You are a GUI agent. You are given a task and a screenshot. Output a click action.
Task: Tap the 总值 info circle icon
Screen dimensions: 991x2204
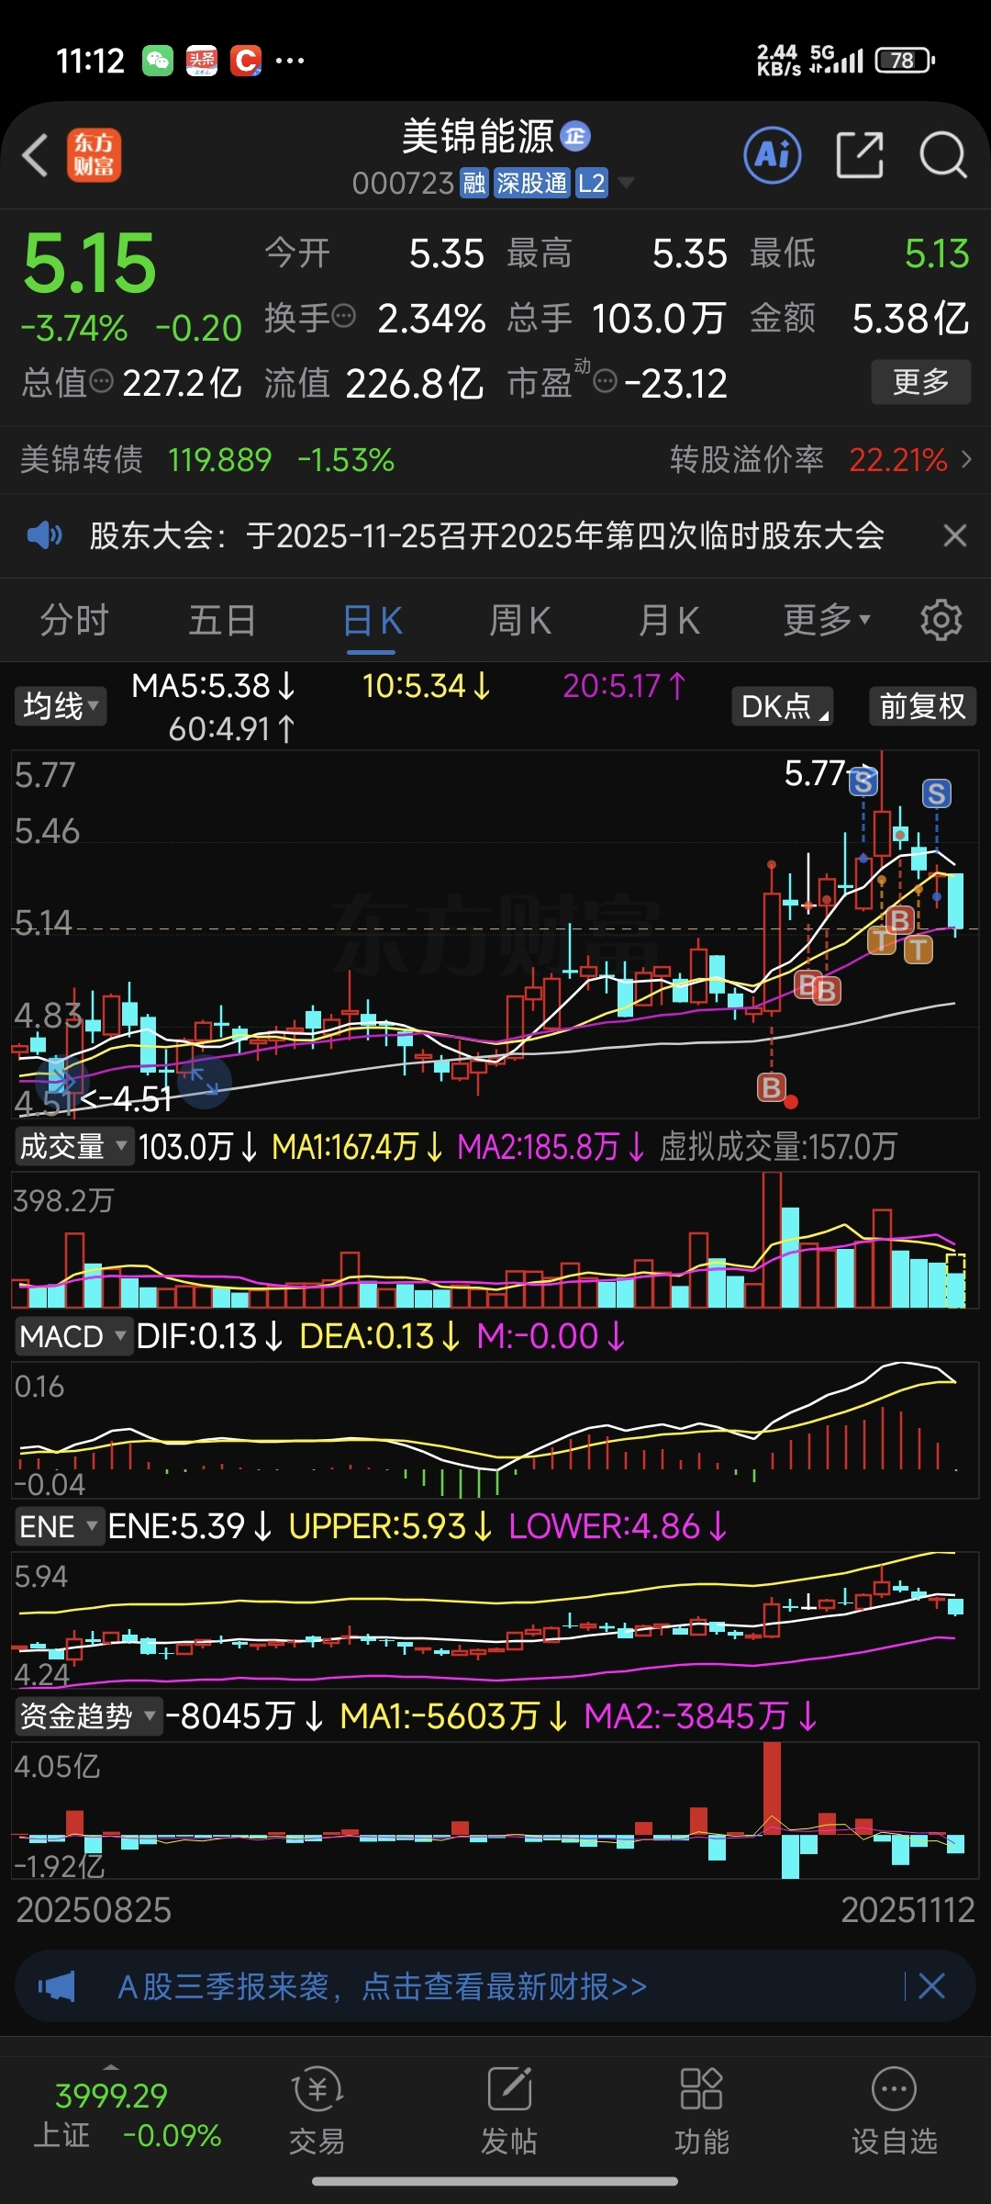[x=102, y=380]
